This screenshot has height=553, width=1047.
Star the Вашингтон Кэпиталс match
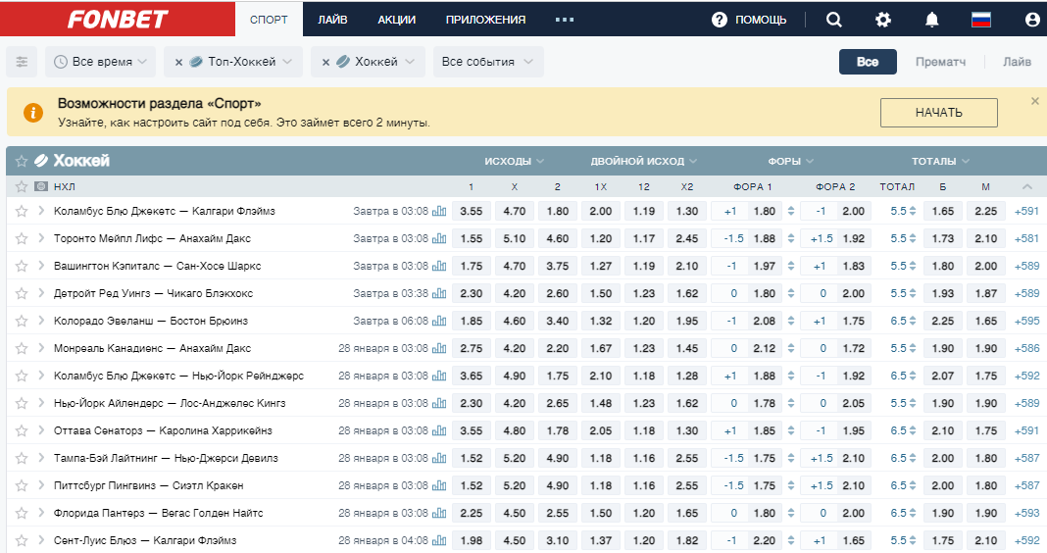click(x=22, y=266)
